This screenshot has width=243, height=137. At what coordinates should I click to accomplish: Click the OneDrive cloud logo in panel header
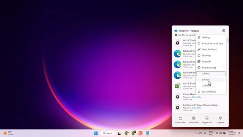click(176, 31)
